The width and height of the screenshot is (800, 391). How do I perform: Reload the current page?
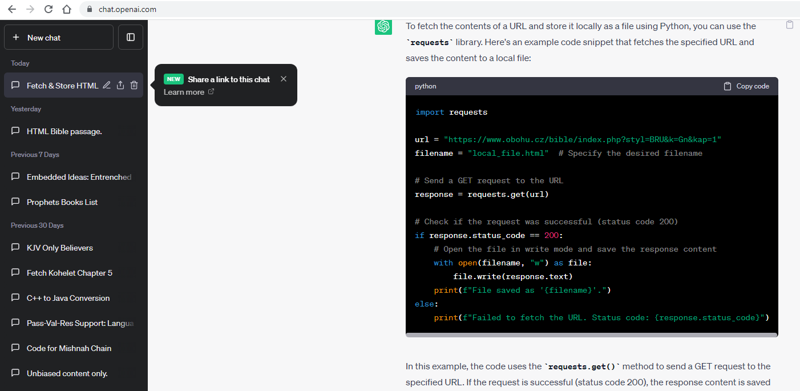tap(49, 9)
